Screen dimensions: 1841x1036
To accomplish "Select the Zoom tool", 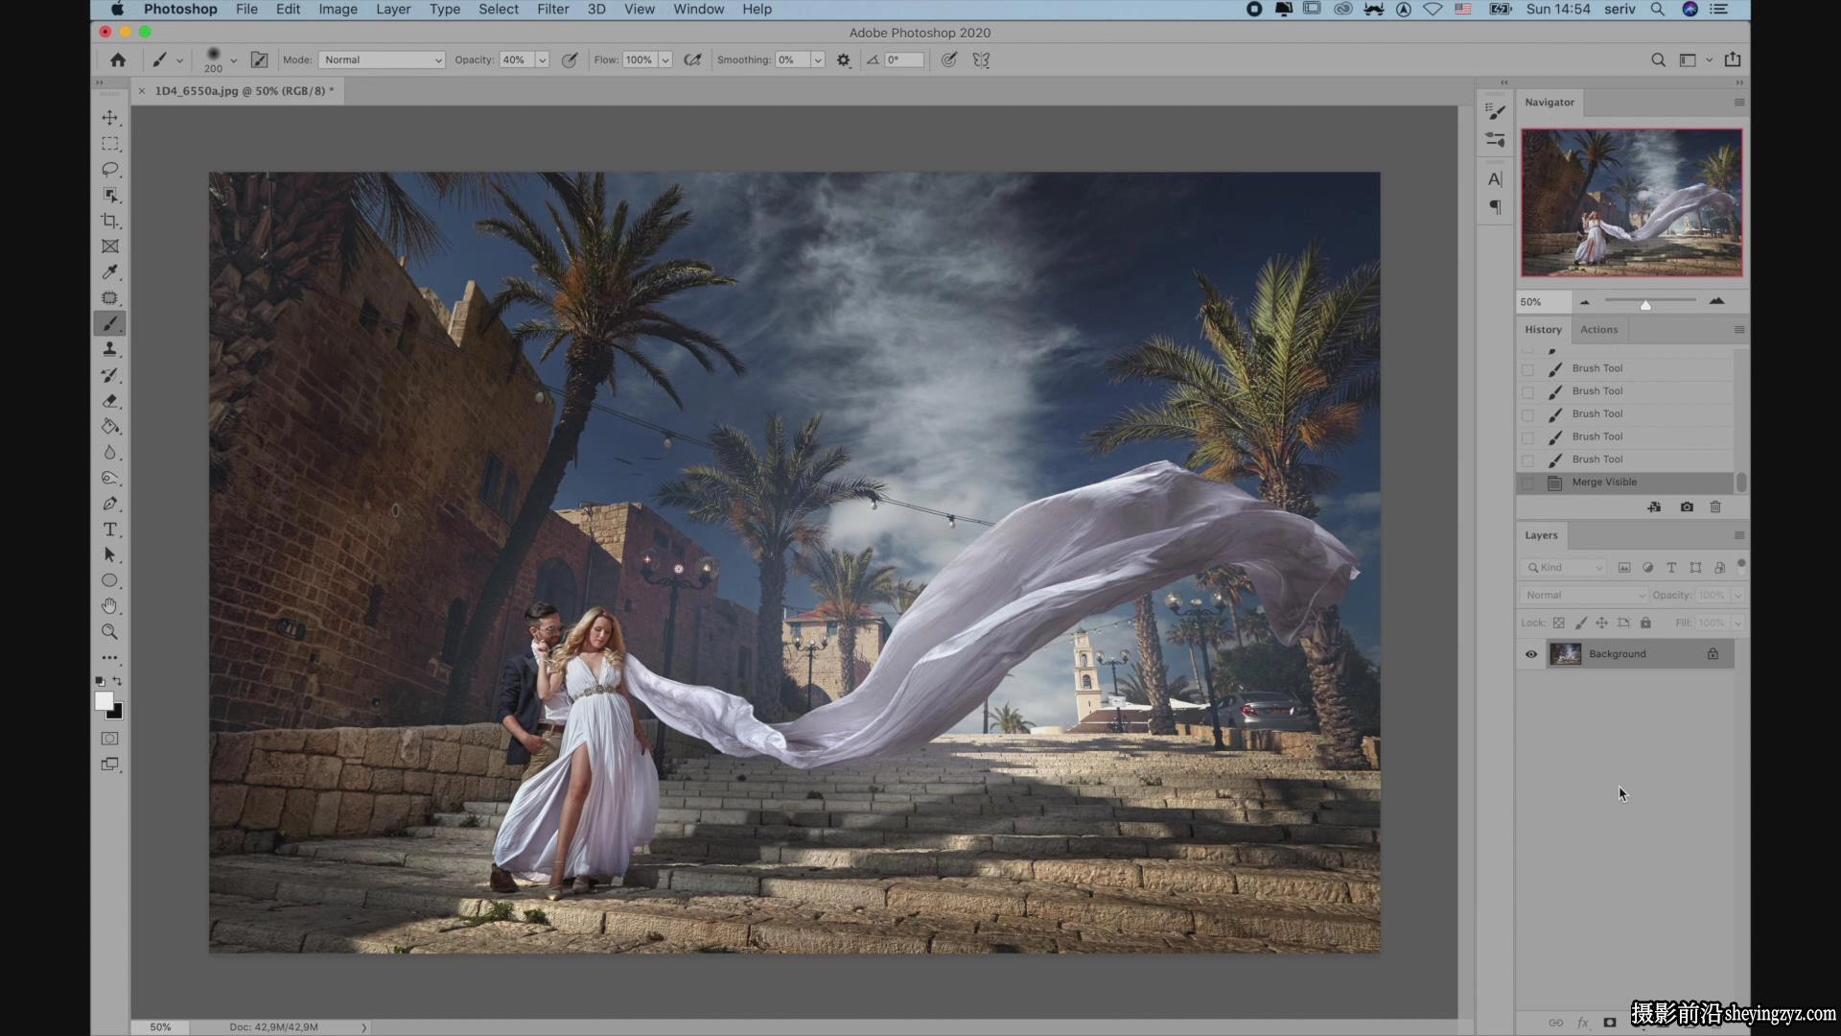I will coord(110,632).
